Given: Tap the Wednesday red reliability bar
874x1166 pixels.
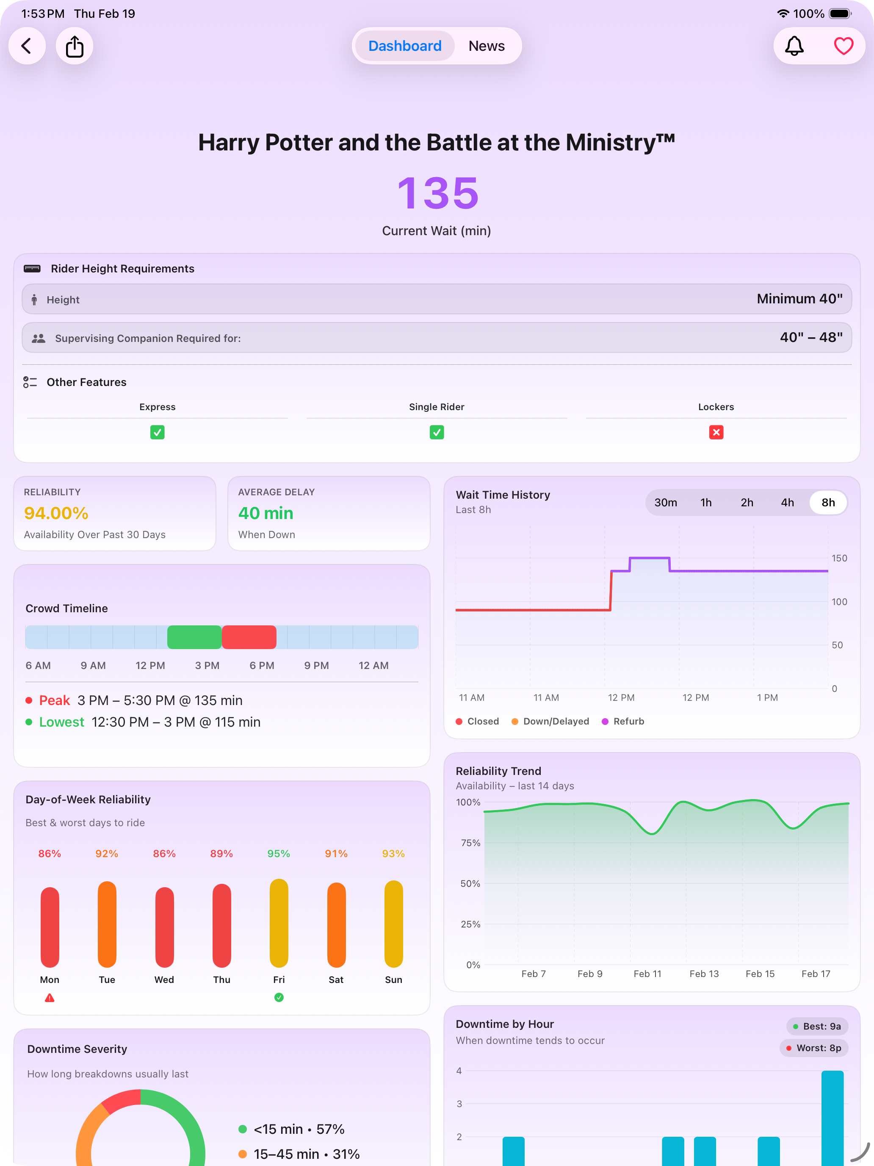Looking at the screenshot, I should [x=164, y=927].
